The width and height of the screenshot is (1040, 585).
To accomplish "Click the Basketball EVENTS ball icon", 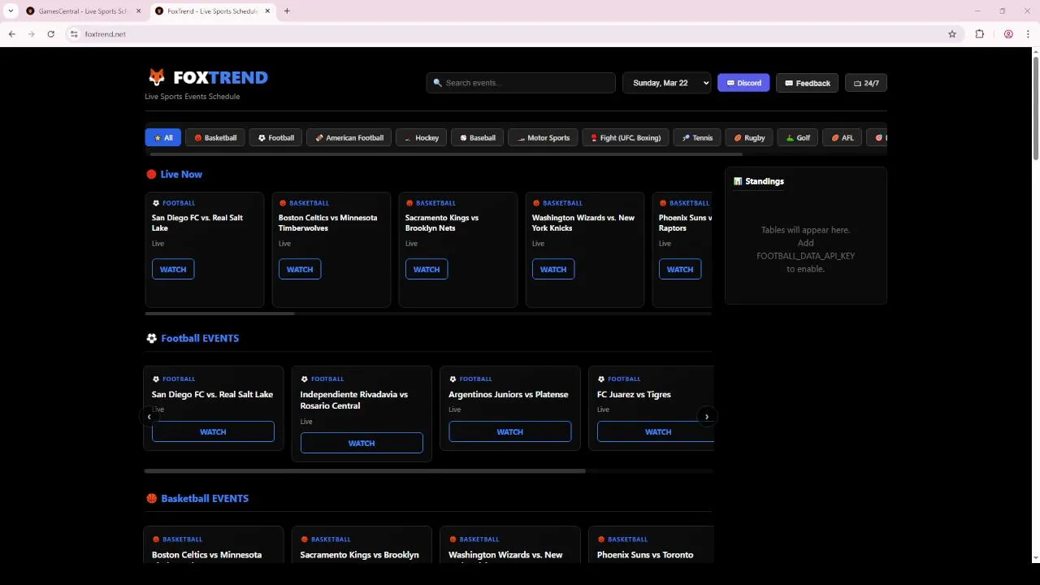I will click(151, 499).
